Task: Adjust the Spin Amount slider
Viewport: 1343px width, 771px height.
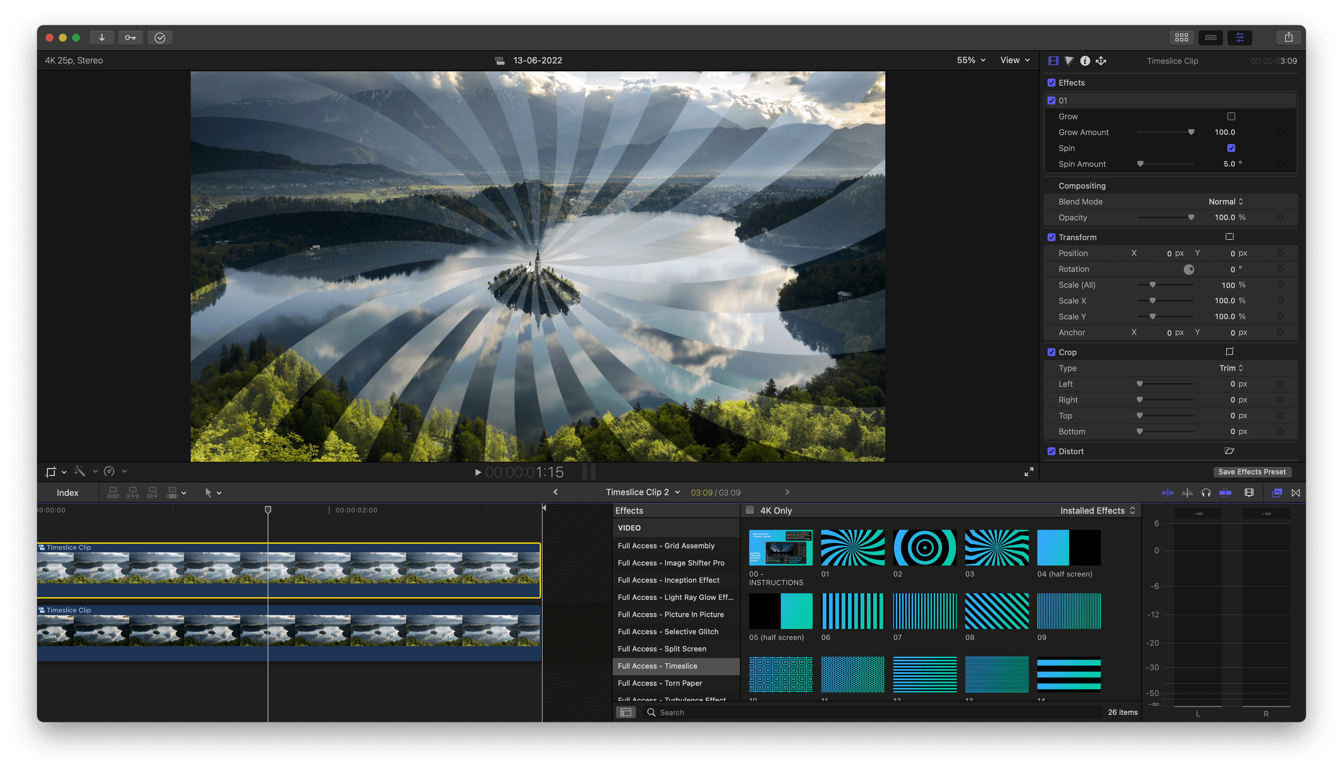Action: 1165,164
